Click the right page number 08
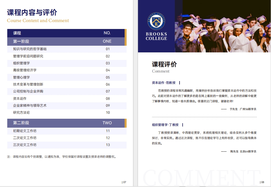This screenshot has height=187, width=271. point(262,182)
